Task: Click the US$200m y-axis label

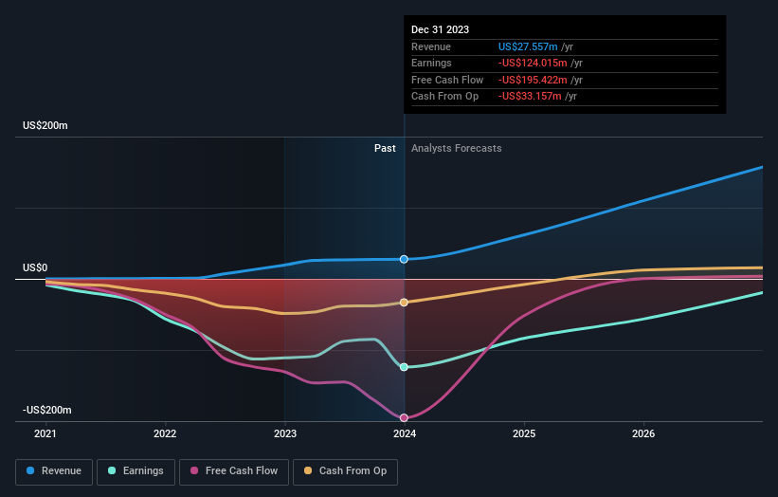Action: click(45, 125)
